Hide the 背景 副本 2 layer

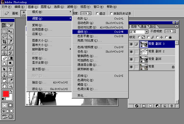131,52
